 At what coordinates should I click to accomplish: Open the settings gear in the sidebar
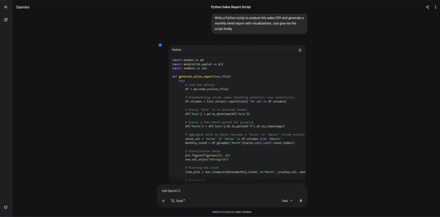pyautogui.click(x=5, y=207)
